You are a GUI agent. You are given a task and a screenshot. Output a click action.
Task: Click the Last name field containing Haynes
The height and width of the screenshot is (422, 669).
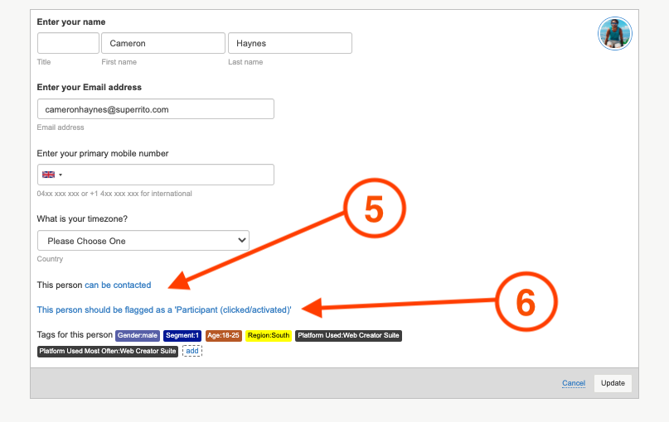289,43
